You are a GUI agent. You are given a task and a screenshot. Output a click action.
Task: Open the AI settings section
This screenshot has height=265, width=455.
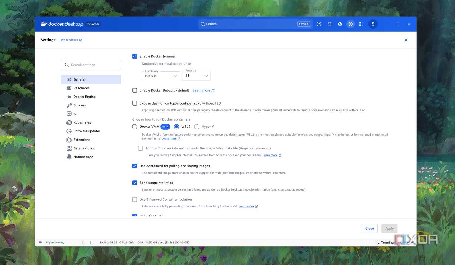click(91, 114)
